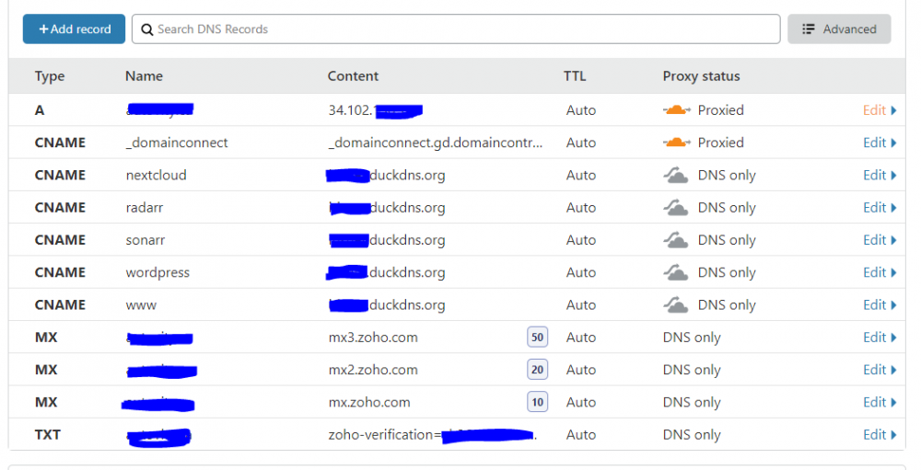Click Auto TTL in the nextcloud row
Image resolution: width=921 pixels, height=470 pixels.
pos(581,175)
